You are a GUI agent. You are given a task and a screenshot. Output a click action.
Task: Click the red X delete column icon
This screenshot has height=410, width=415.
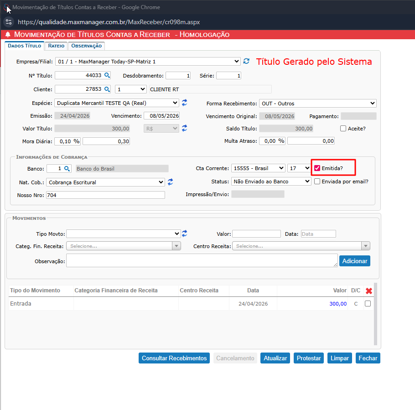point(369,291)
